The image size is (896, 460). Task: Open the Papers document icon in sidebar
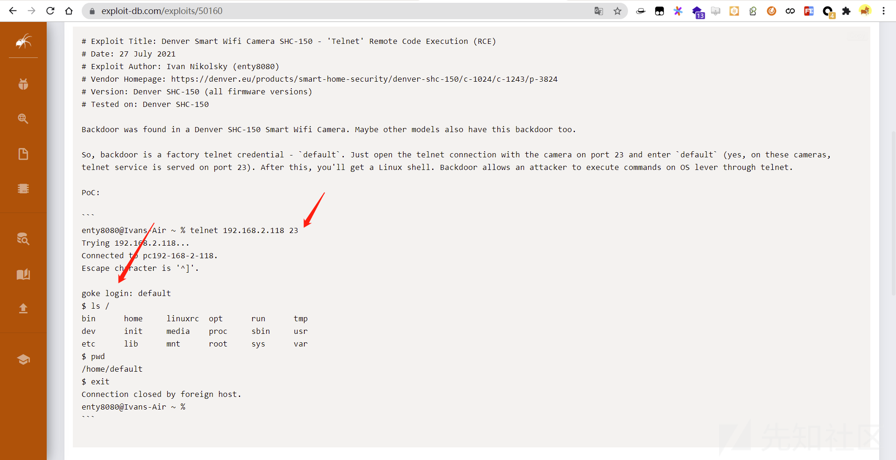23,154
